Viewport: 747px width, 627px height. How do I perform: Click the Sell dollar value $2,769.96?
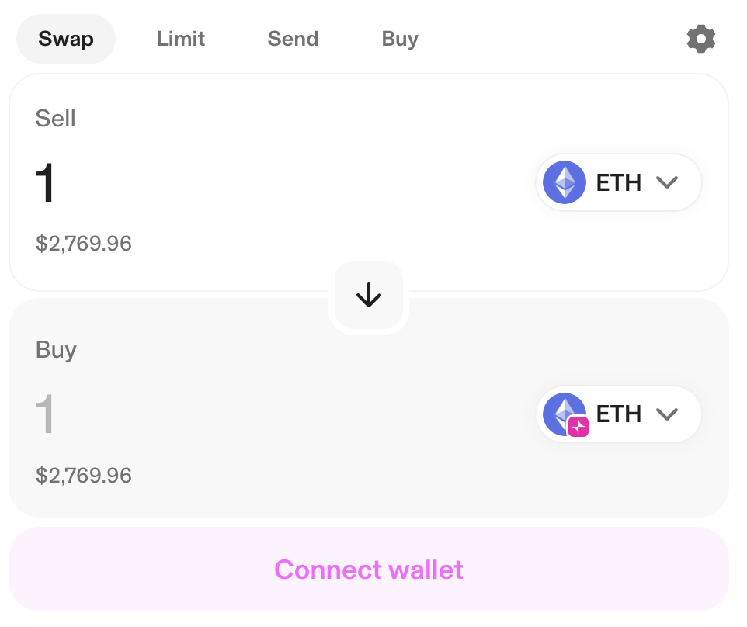coord(84,244)
